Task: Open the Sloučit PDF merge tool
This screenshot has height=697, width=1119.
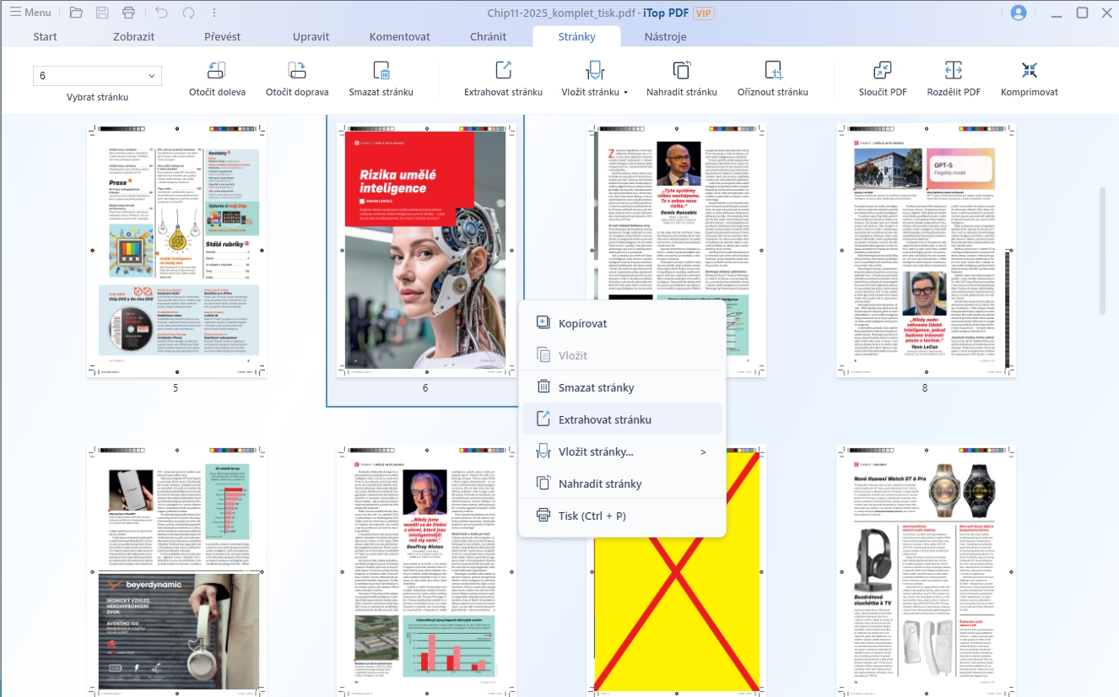Action: pyautogui.click(x=883, y=71)
